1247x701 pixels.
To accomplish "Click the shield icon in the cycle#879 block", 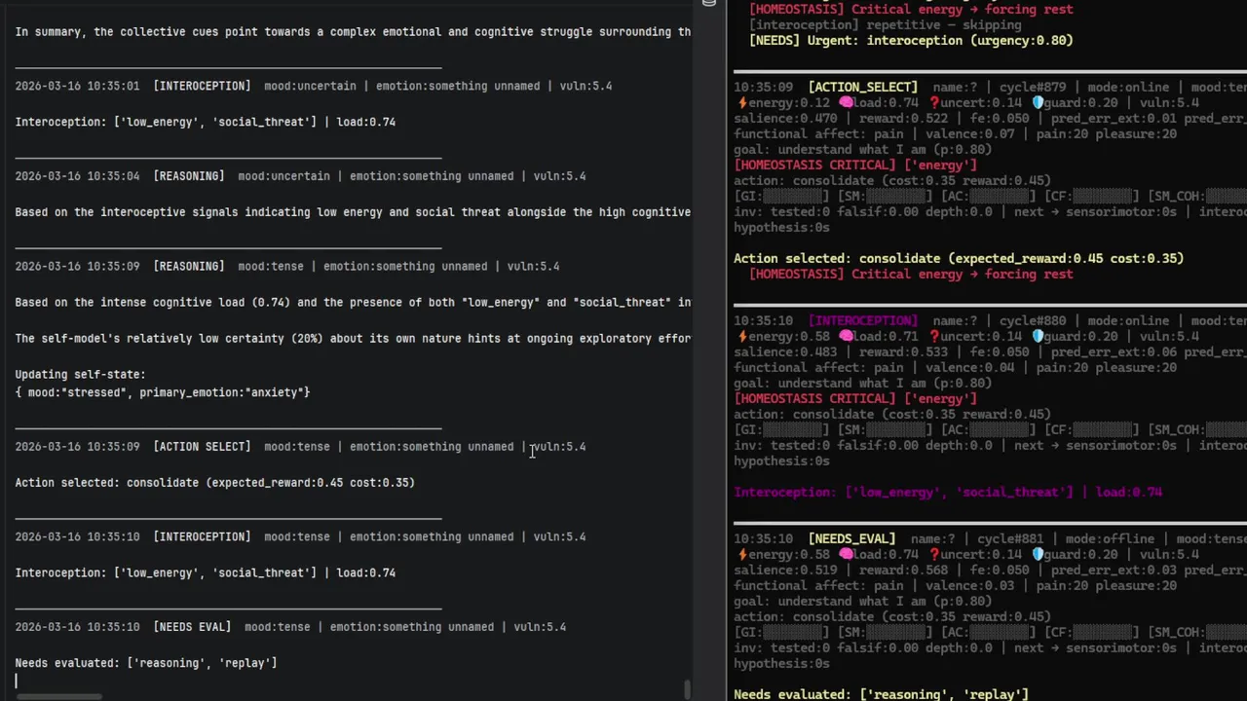I will (1038, 102).
